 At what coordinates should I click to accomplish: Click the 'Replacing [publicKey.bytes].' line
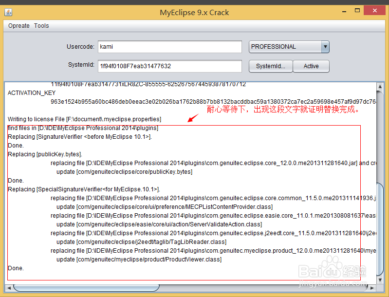pyautogui.click(x=45, y=154)
